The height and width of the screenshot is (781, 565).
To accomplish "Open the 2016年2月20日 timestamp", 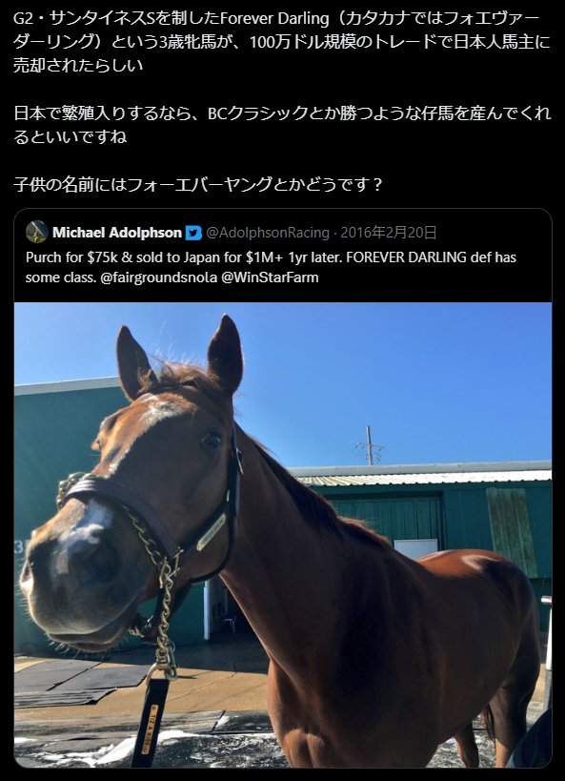I will 389,233.
